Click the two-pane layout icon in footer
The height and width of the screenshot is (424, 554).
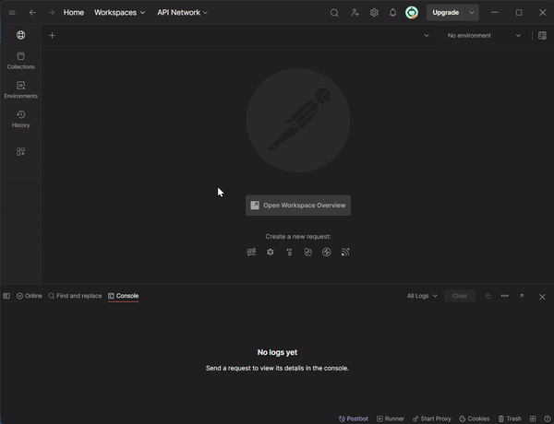pyautogui.click(x=533, y=418)
